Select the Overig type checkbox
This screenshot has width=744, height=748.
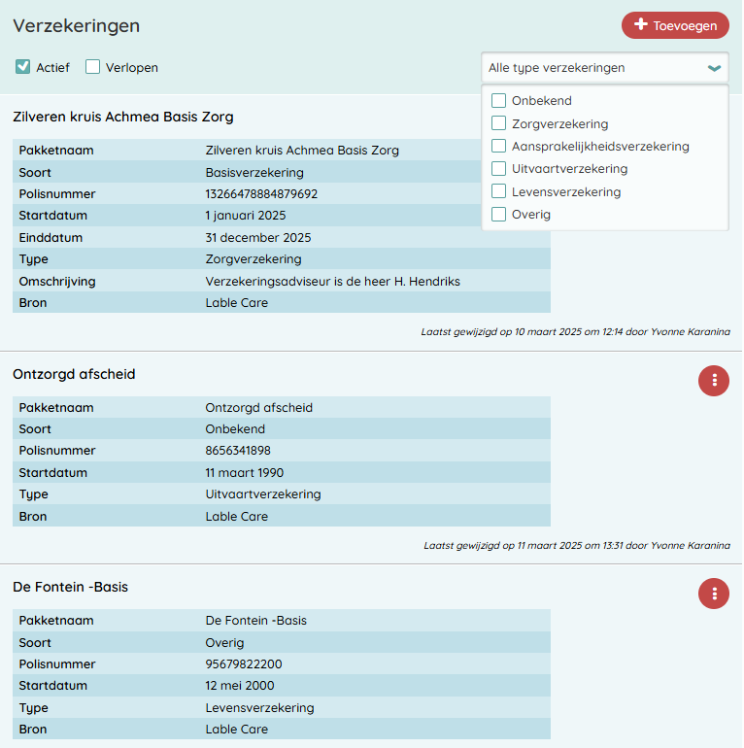tap(499, 215)
